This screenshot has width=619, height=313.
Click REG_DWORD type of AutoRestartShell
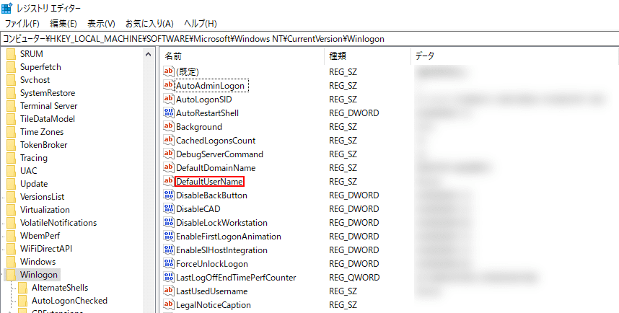tap(354, 113)
